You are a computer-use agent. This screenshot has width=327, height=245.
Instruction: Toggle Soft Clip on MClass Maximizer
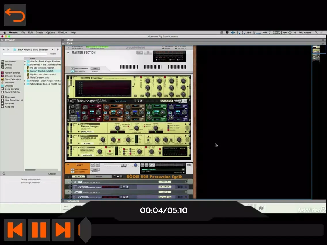(146, 147)
